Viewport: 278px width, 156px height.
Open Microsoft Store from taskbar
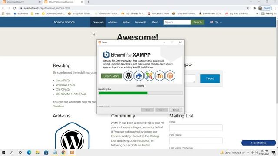(x=46, y=153)
